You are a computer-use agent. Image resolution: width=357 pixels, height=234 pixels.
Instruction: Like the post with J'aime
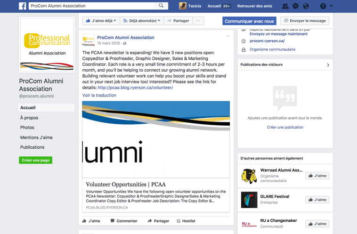click(91, 221)
